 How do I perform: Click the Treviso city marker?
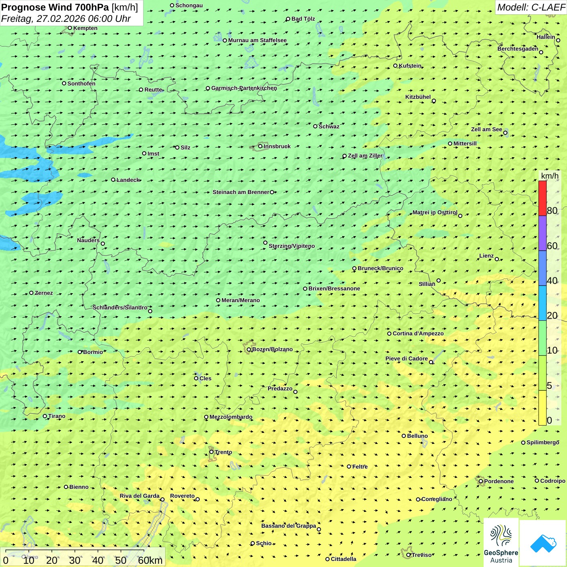pyautogui.click(x=409, y=555)
